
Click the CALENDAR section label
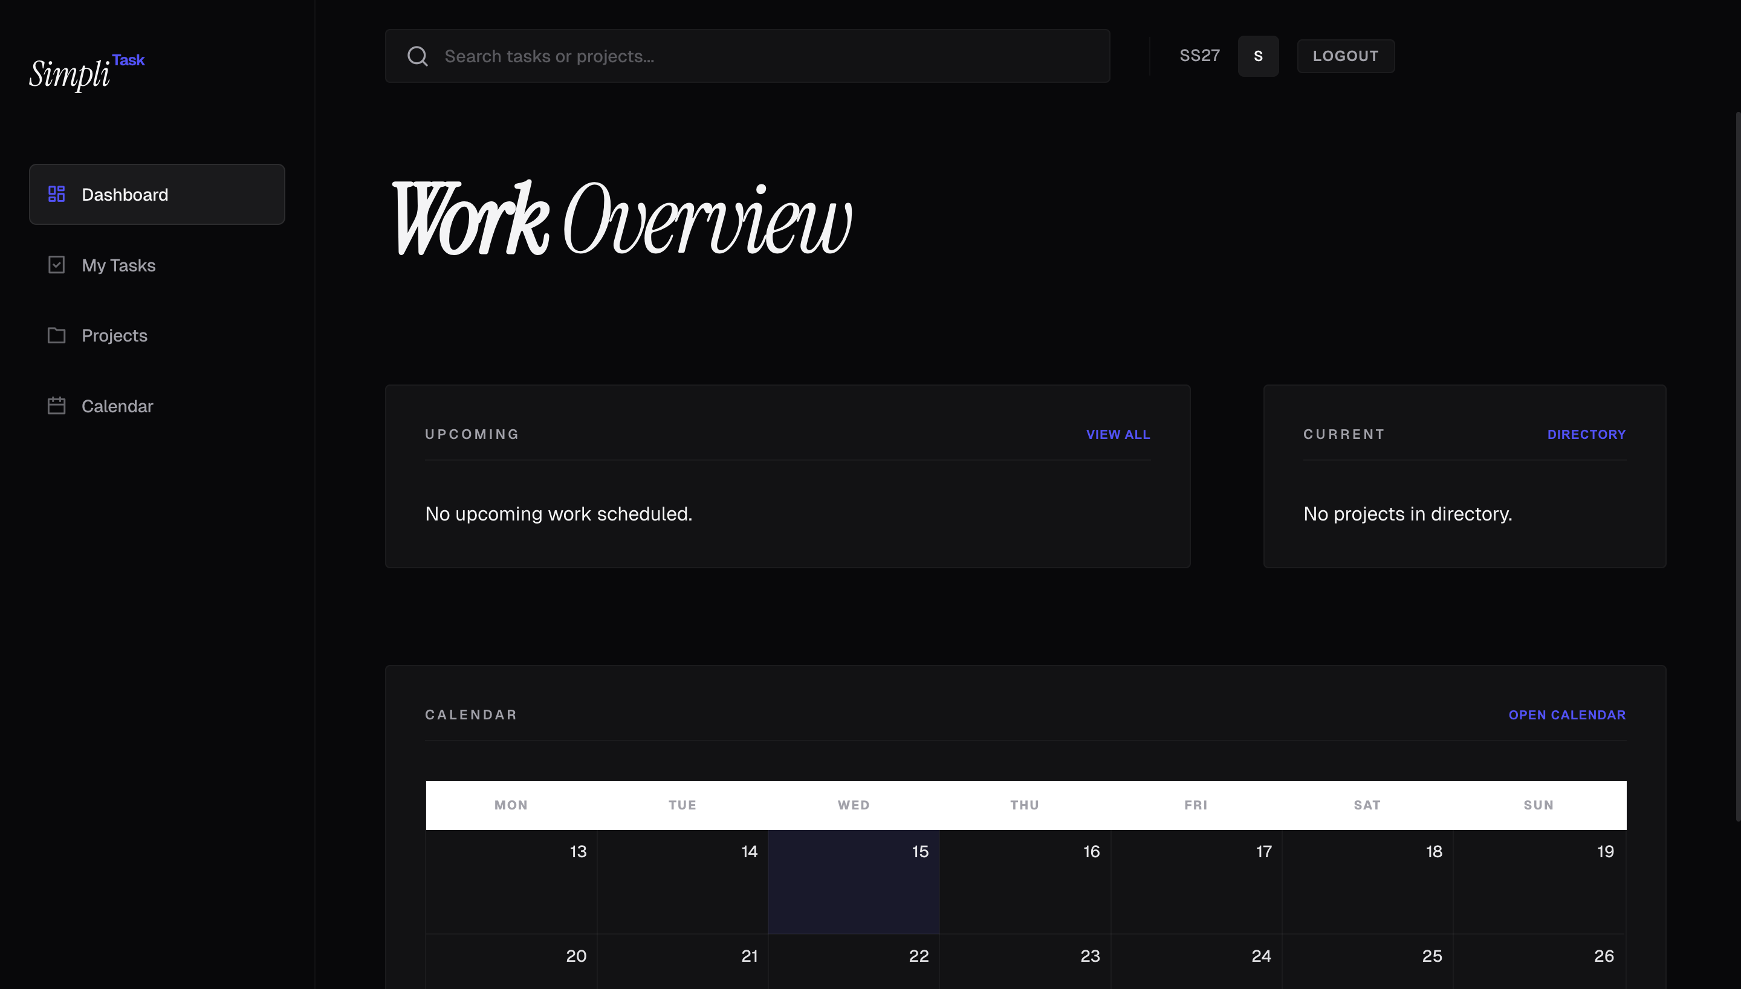pyautogui.click(x=472, y=715)
